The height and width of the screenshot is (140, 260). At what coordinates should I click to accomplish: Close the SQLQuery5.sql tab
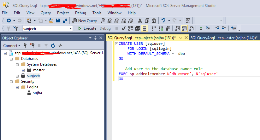(186, 38)
